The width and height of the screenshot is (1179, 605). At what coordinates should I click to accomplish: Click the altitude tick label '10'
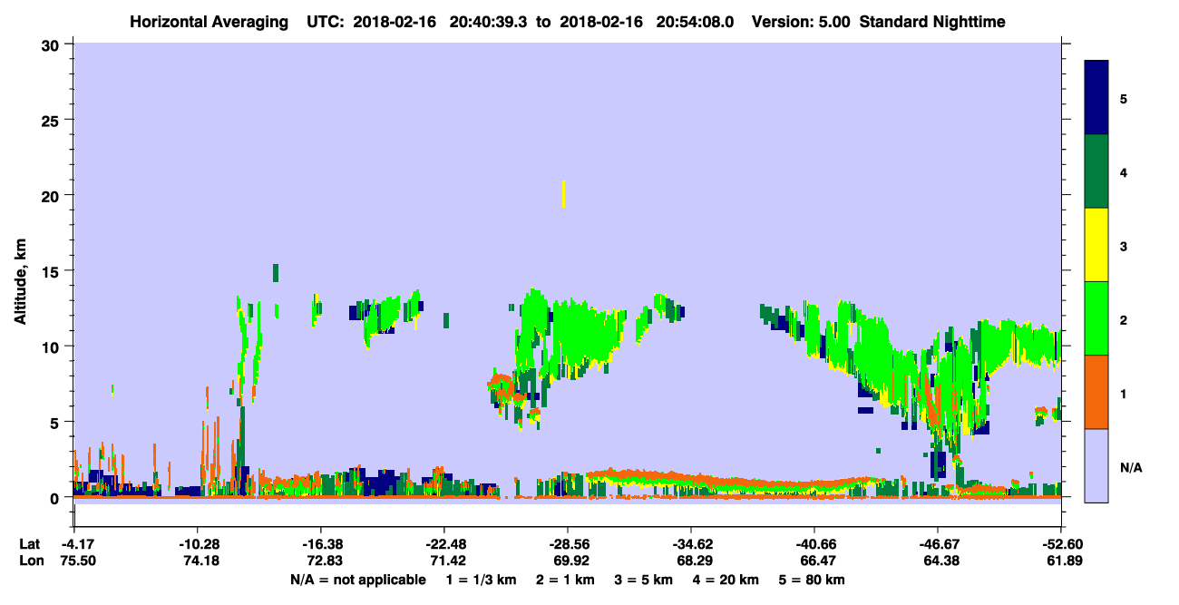53,346
